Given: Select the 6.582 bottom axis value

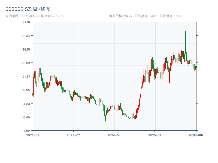Looking at the screenshot, I should 26,131.
